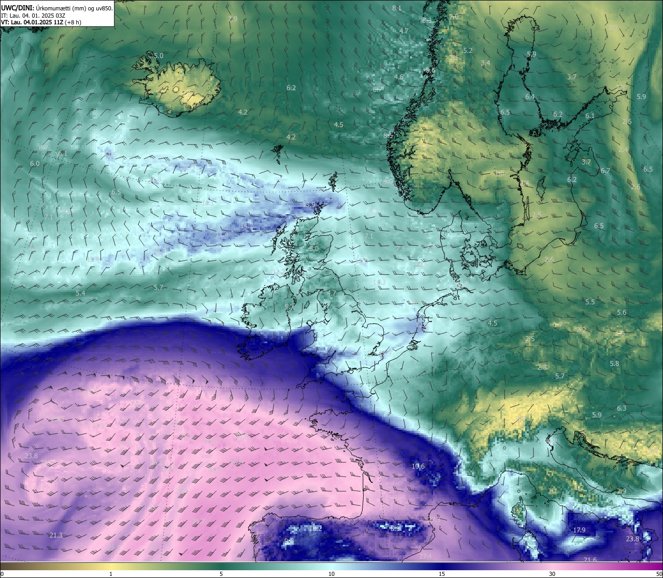
Task: Click the color scale at the 10 label
Action: 331,574
